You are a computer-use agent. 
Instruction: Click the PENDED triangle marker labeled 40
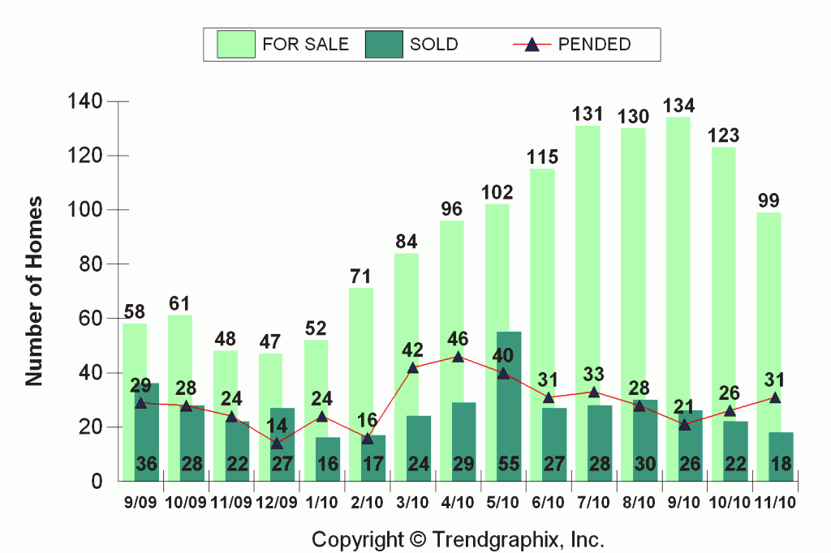coord(503,373)
